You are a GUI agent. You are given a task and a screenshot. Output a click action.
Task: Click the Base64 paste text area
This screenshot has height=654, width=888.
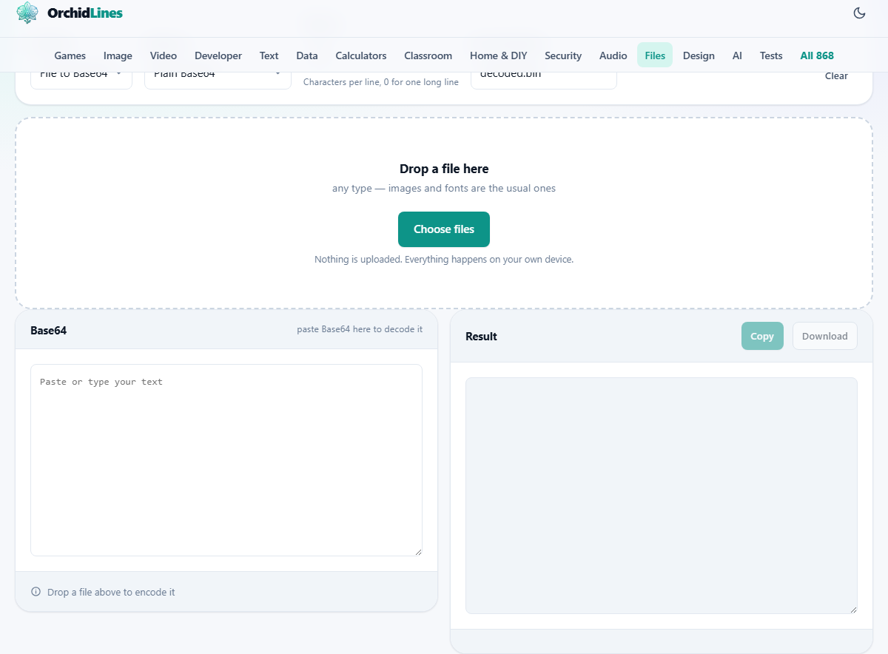coord(226,459)
